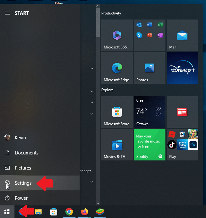Open TikTok in the Play folder
206x218 pixels.
pyautogui.click(x=172, y=145)
